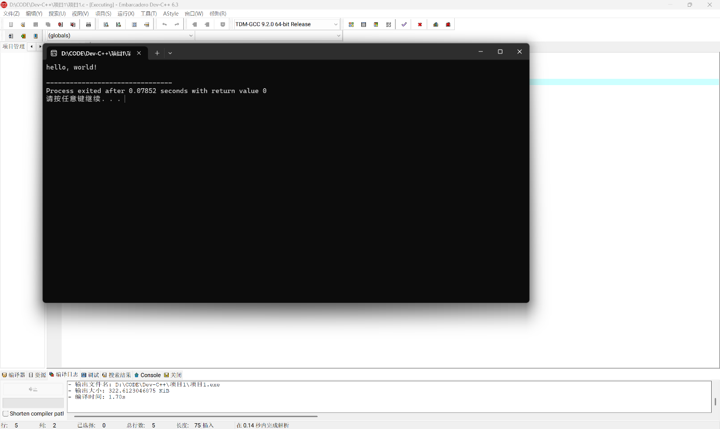Viewport: 720px width, 429px height.
Task: Toggle the Shorten compiler paths checkbox
Action: tap(6, 413)
